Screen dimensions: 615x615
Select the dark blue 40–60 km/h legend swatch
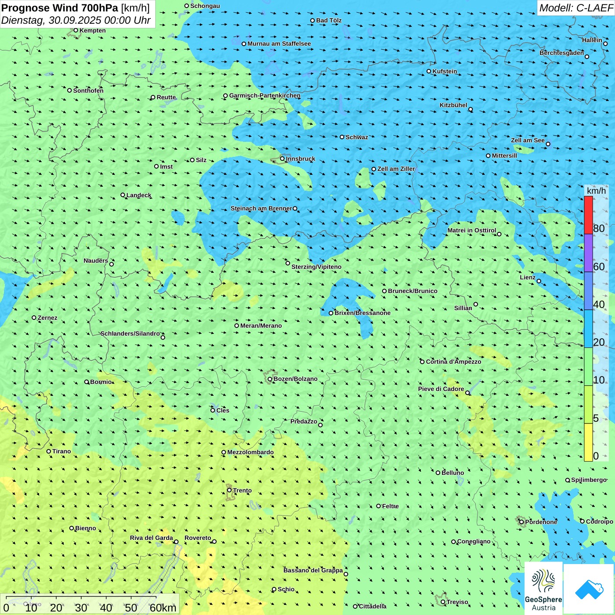coord(588,291)
